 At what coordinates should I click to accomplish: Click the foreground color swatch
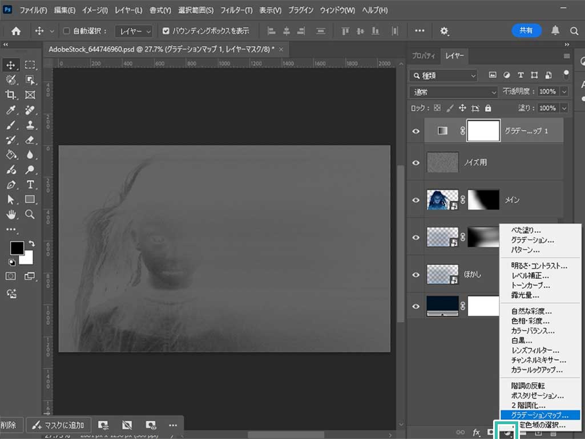coord(17,248)
